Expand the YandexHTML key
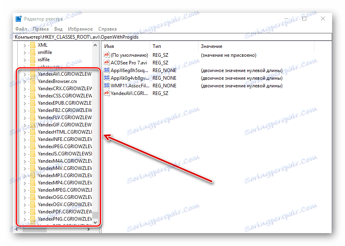Image resolution: width=345 pixels, height=246 pixels. (x=25, y=133)
